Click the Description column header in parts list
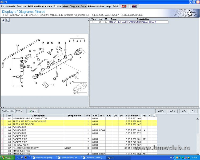The height and width of the screenshot is (160, 200). pos(38,115)
